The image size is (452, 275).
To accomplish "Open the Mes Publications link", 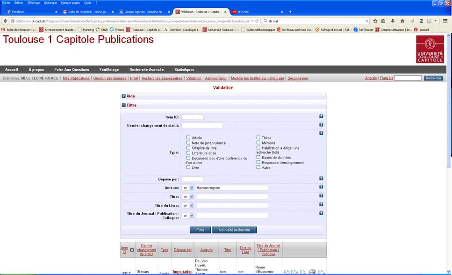I will click(x=76, y=78).
